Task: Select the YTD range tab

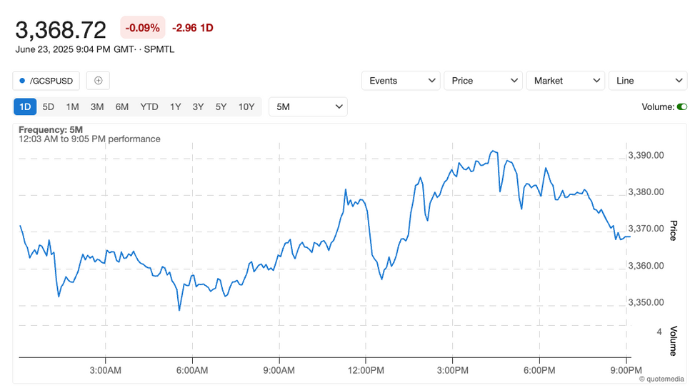Action: (149, 107)
